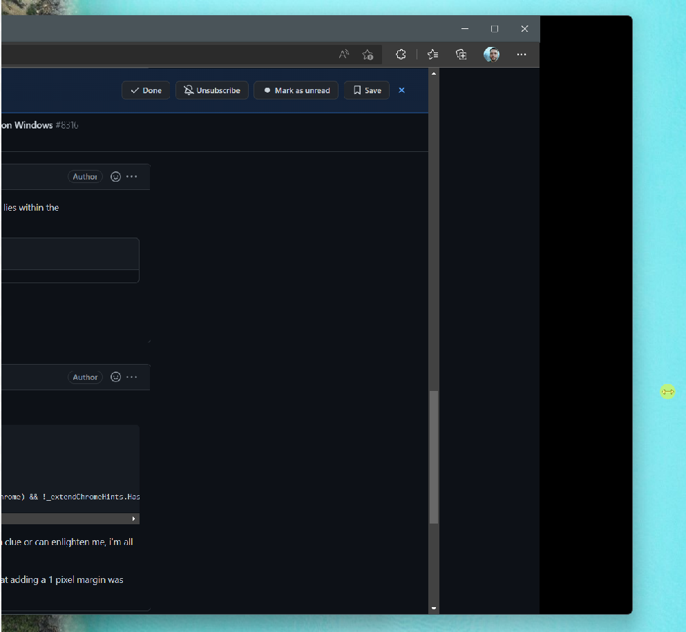Add a reaction on the second Author comment
The height and width of the screenshot is (632, 686).
(115, 377)
